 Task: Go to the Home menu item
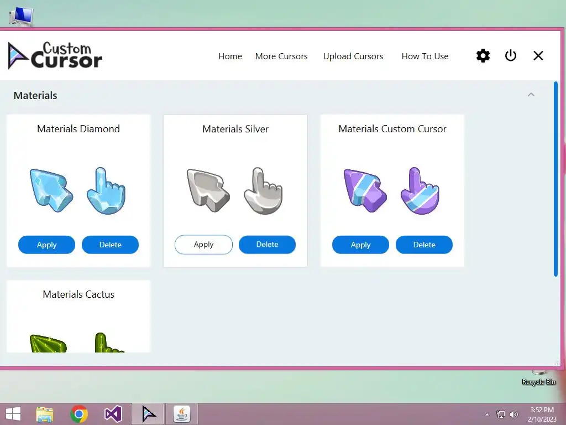tap(230, 56)
